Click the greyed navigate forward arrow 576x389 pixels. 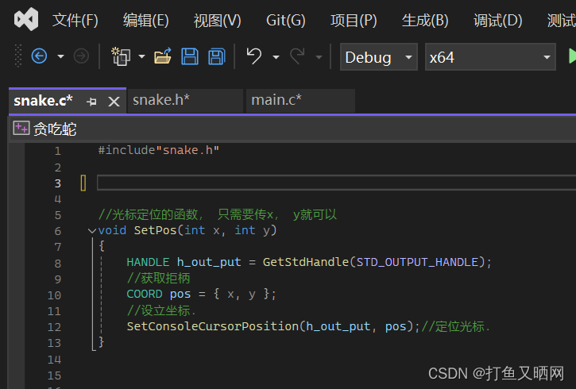81,56
